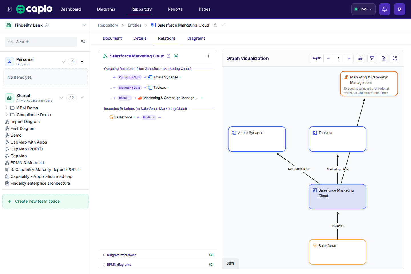This screenshot has width=411, height=274.
Task: Open CapMap with Apps diagram
Action: click(29, 142)
